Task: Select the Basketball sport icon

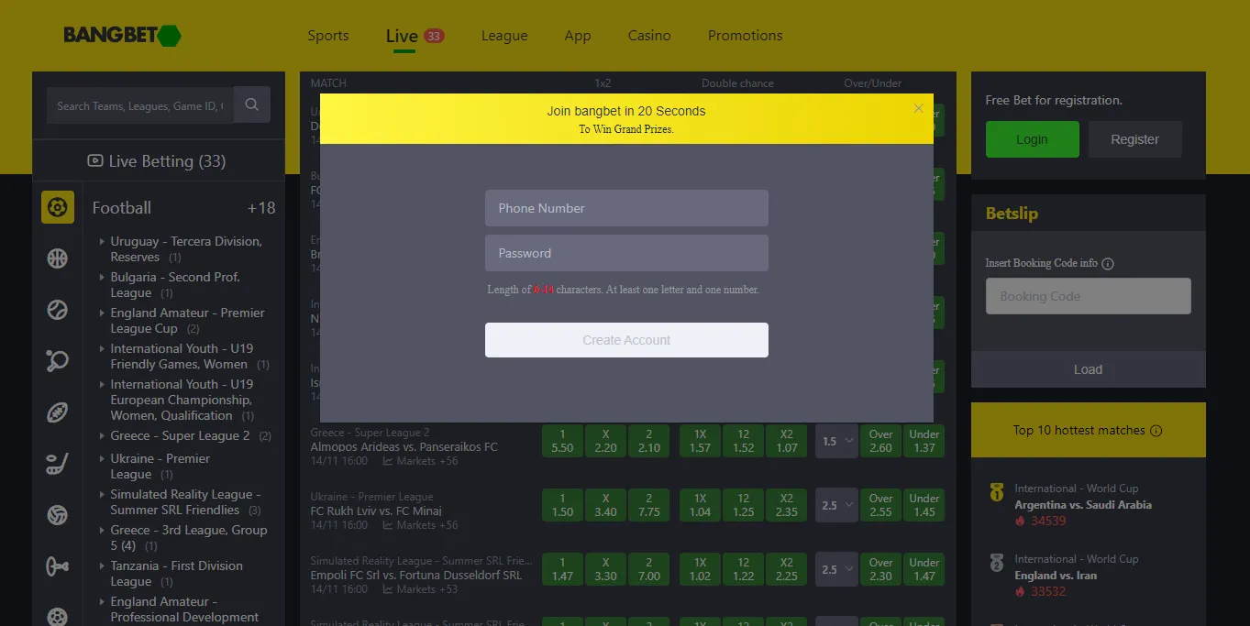Action: 58,258
